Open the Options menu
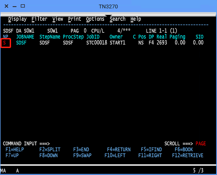 click(x=95, y=19)
